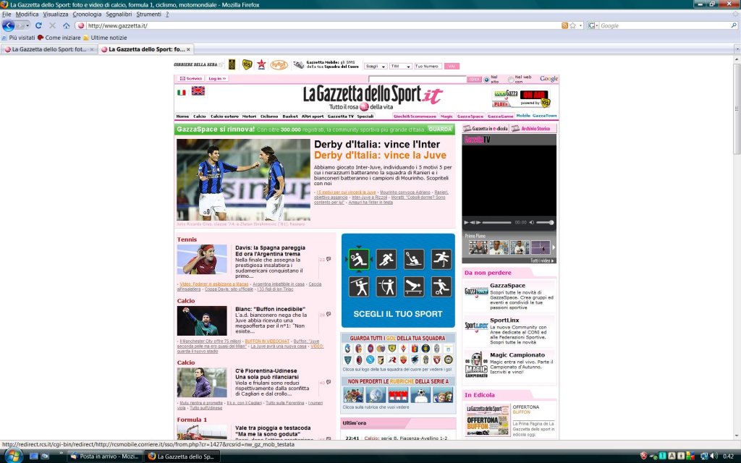Open the File menu
This screenshot has height=463, width=741.
tap(7, 14)
